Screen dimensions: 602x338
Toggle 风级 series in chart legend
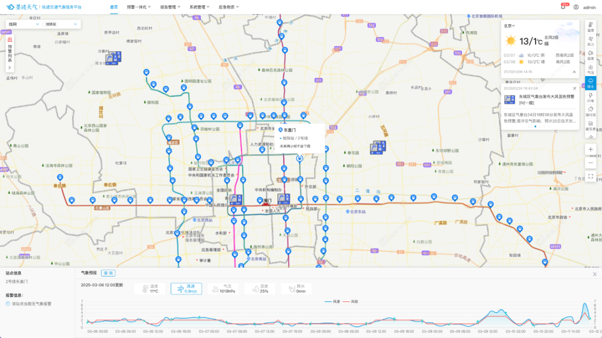(x=351, y=301)
